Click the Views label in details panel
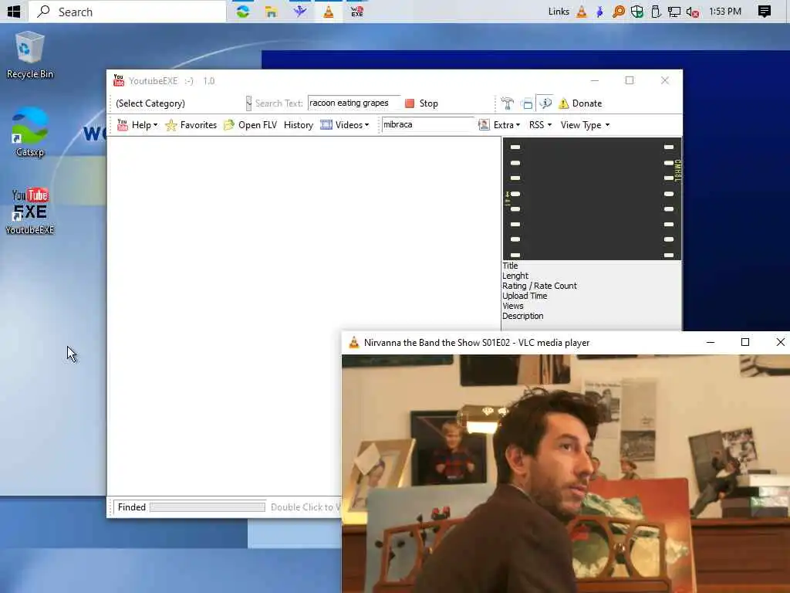Viewport: 790px width, 593px height. (512, 306)
